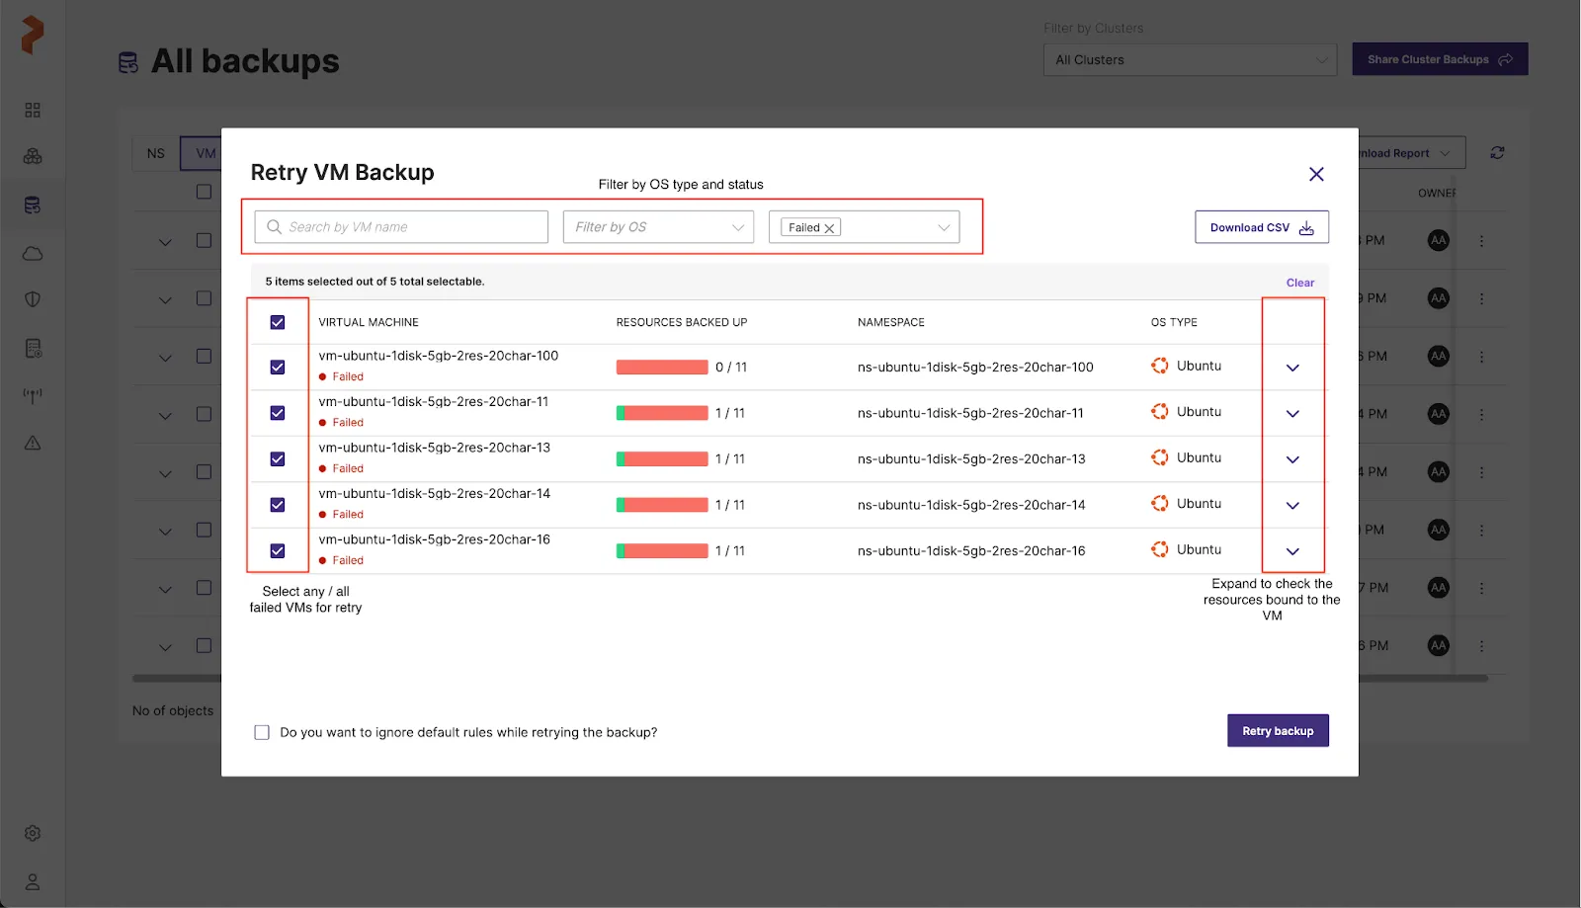The image size is (1581, 908).
Task: Remove the Failed status filter chip
Action: coord(830,228)
